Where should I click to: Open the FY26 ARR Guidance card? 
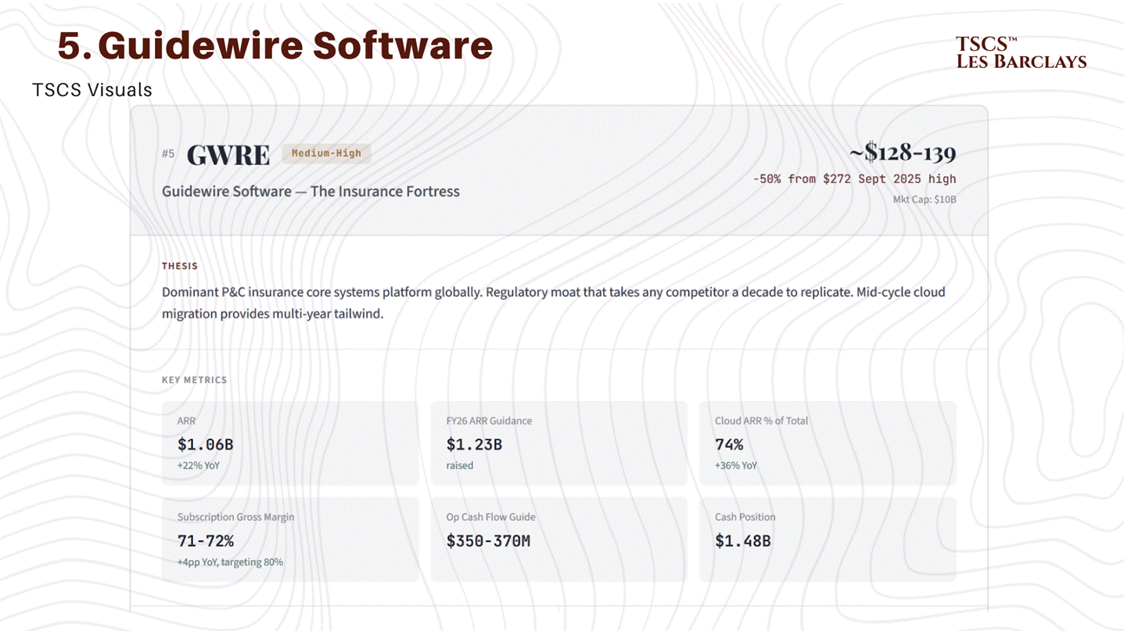pos(558,443)
